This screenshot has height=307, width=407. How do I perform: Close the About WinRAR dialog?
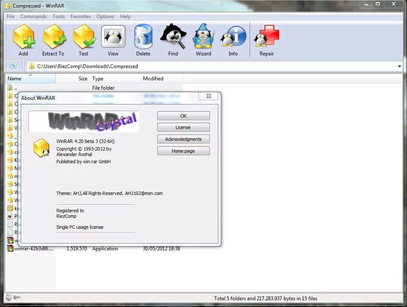point(209,96)
